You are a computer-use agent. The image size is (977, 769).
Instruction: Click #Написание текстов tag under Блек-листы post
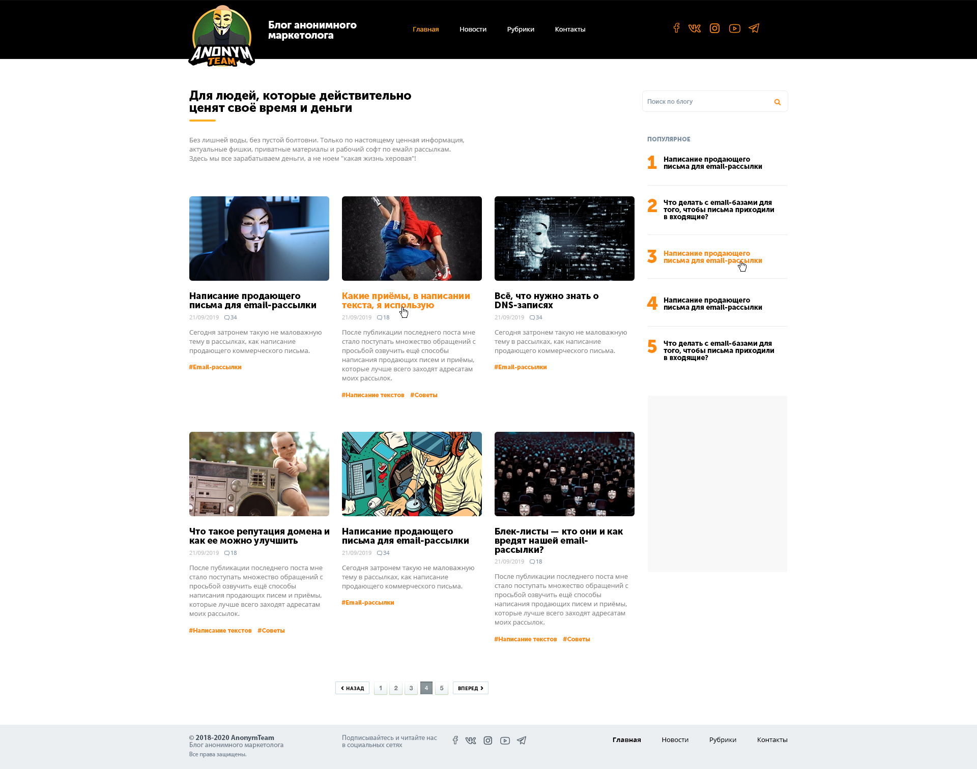(526, 639)
